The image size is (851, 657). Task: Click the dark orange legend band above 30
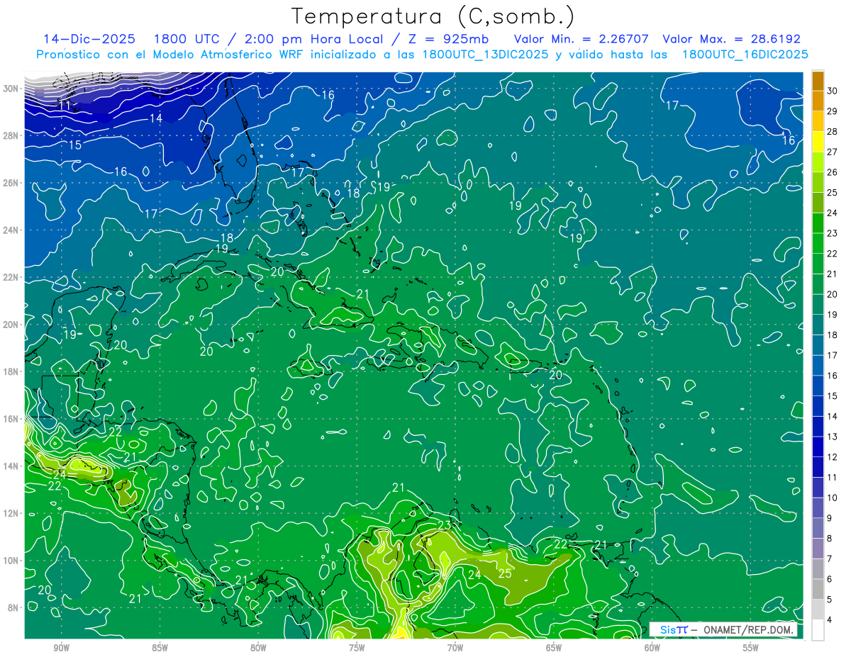[818, 81]
